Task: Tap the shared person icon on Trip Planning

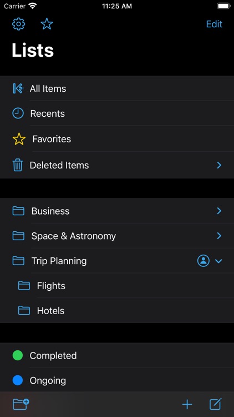Action: point(204,261)
